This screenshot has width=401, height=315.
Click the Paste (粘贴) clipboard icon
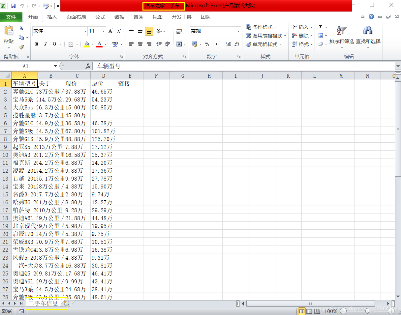coord(9,31)
